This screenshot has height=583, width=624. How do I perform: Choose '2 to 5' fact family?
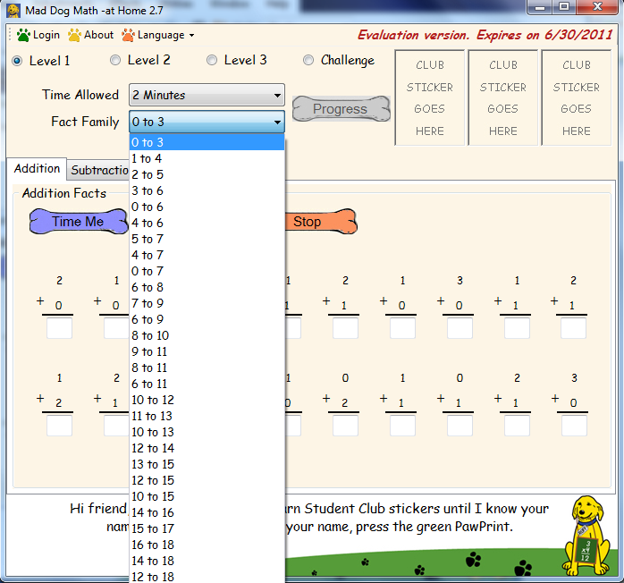tap(207, 174)
